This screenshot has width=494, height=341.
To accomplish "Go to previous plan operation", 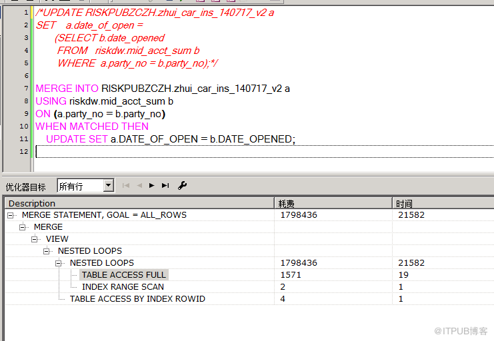I will point(139,185).
